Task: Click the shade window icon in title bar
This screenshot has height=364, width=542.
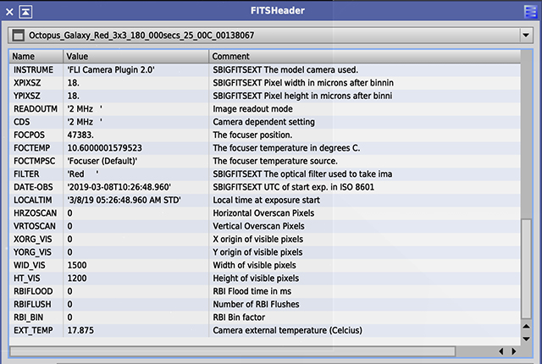Action: coord(25,11)
